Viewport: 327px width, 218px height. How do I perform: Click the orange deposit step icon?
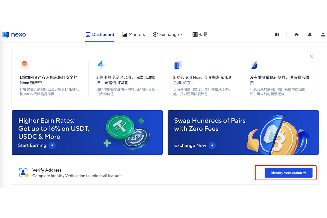(25, 65)
